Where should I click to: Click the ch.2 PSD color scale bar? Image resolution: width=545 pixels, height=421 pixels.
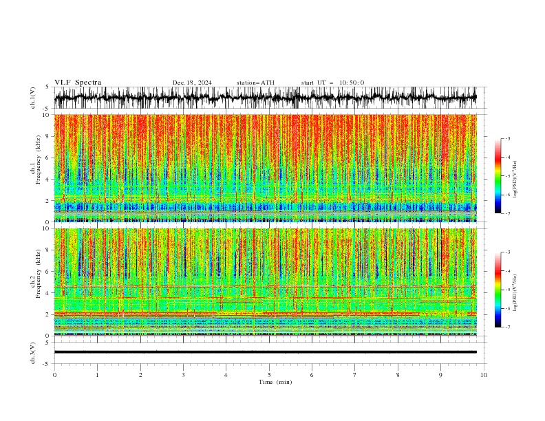pyautogui.click(x=498, y=290)
